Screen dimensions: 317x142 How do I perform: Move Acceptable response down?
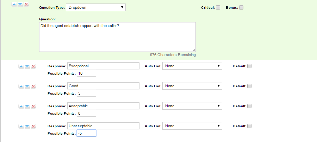coord(27,106)
